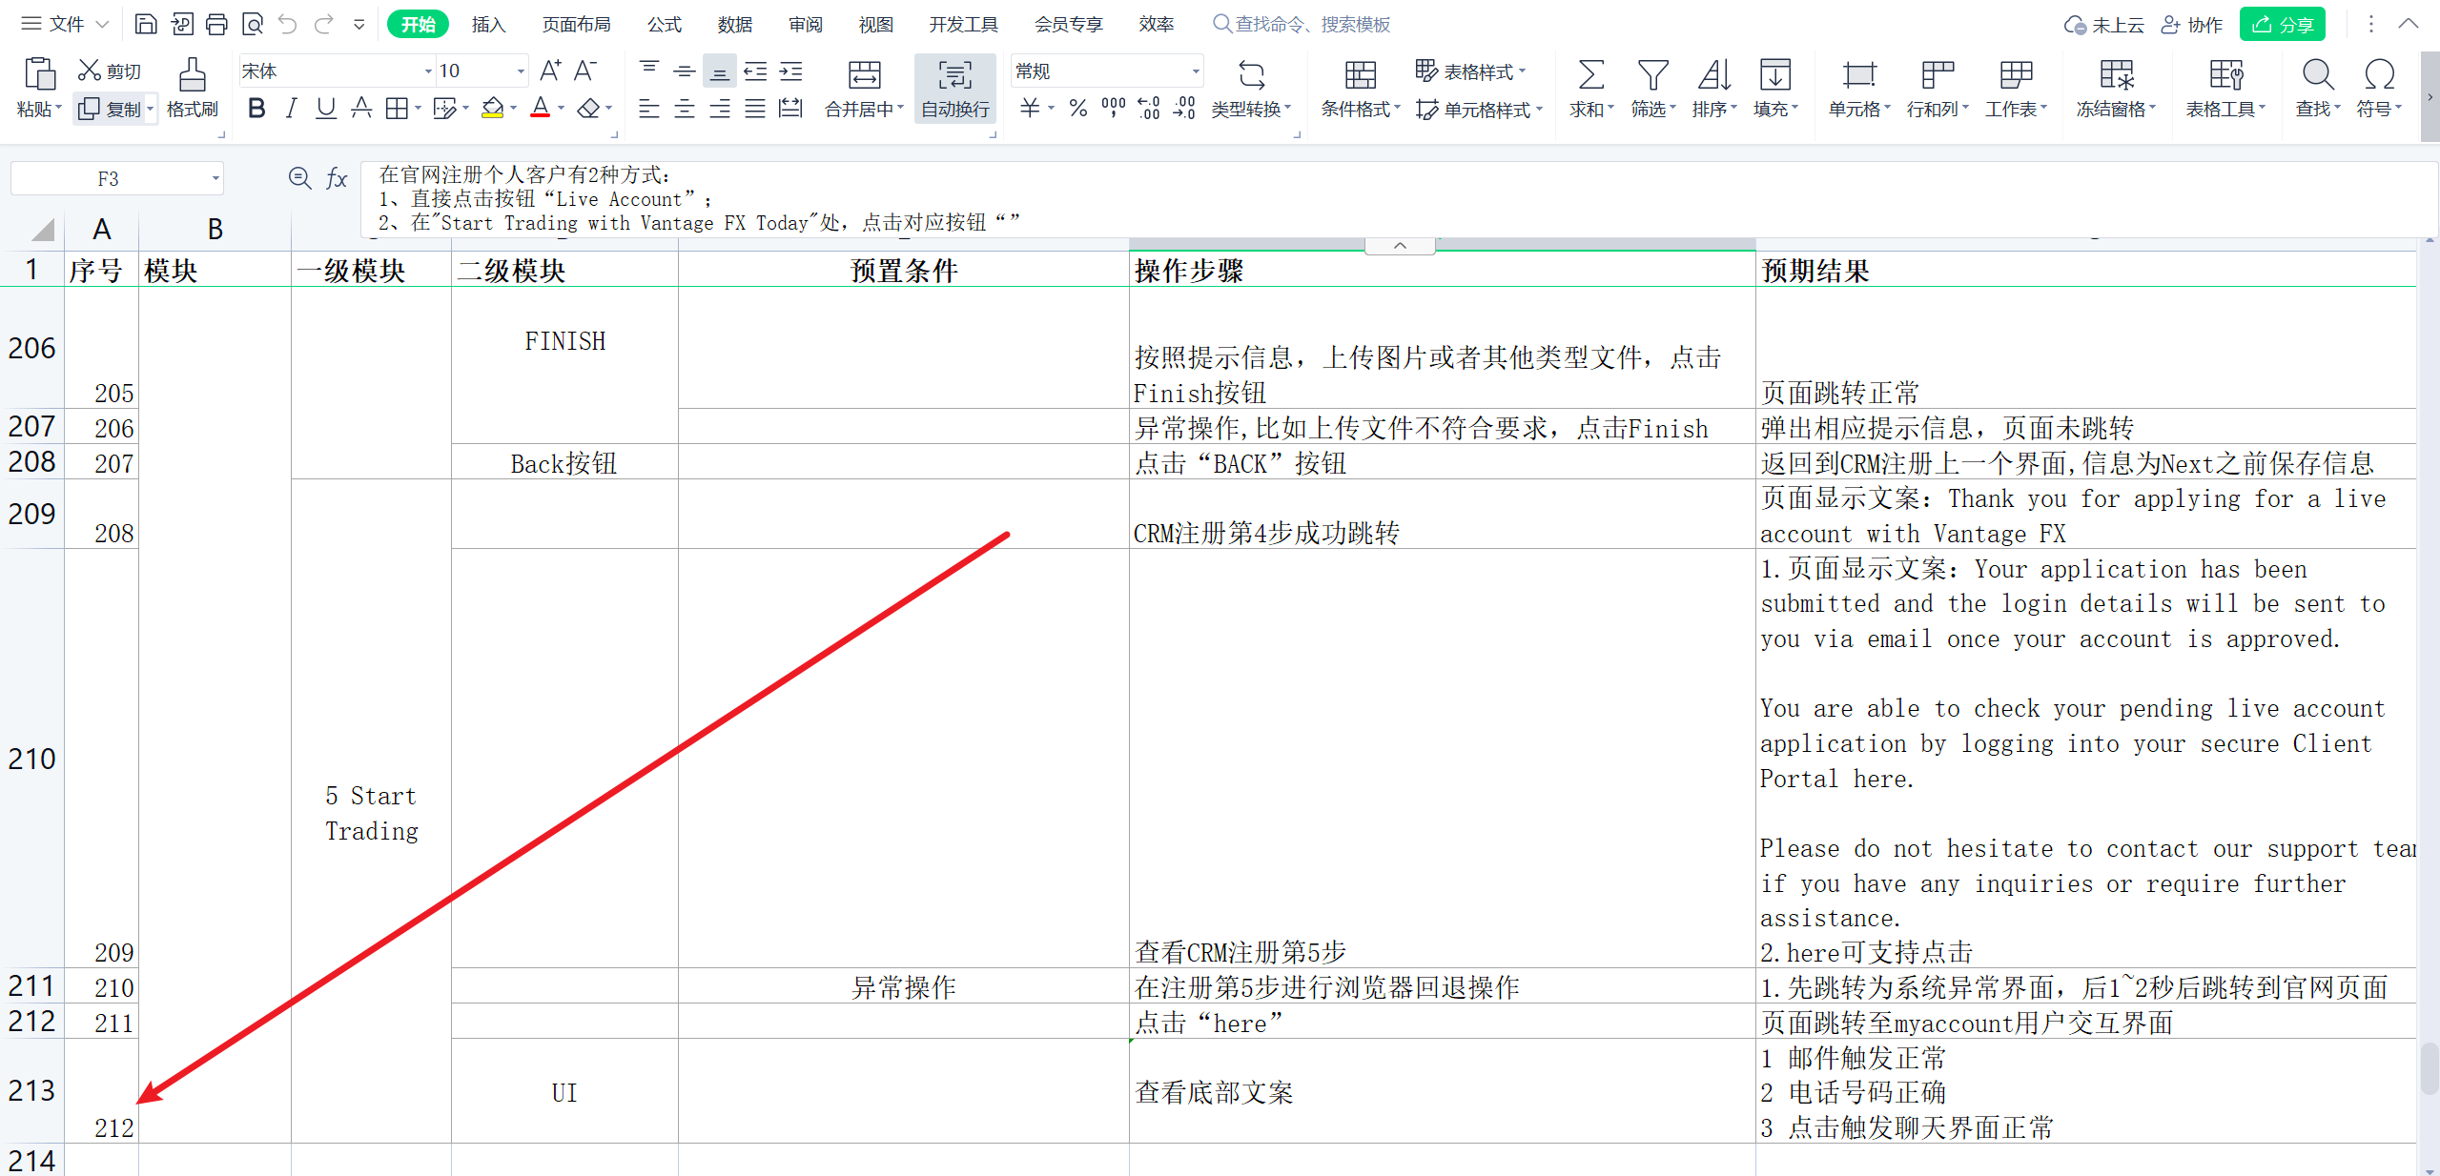The width and height of the screenshot is (2440, 1176).
Task: Toggle horizontal center alignment
Action: (x=684, y=109)
